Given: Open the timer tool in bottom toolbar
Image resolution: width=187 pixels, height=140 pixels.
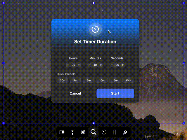Looking at the screenshot, I should click(104, 132).
